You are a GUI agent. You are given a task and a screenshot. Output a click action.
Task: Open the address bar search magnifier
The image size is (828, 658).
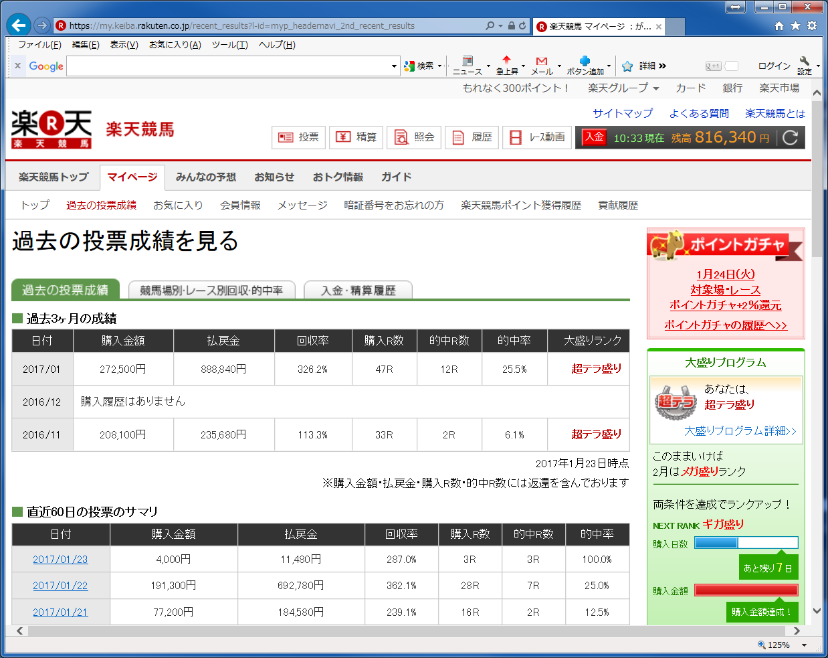(490, 25)
